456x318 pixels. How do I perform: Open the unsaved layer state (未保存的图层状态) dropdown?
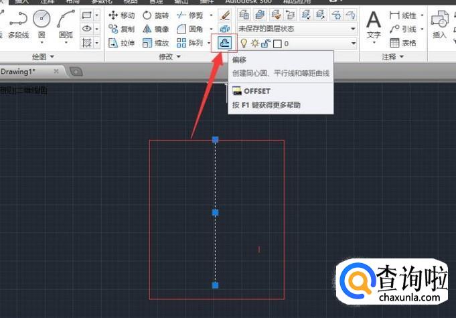click(297, 29)
